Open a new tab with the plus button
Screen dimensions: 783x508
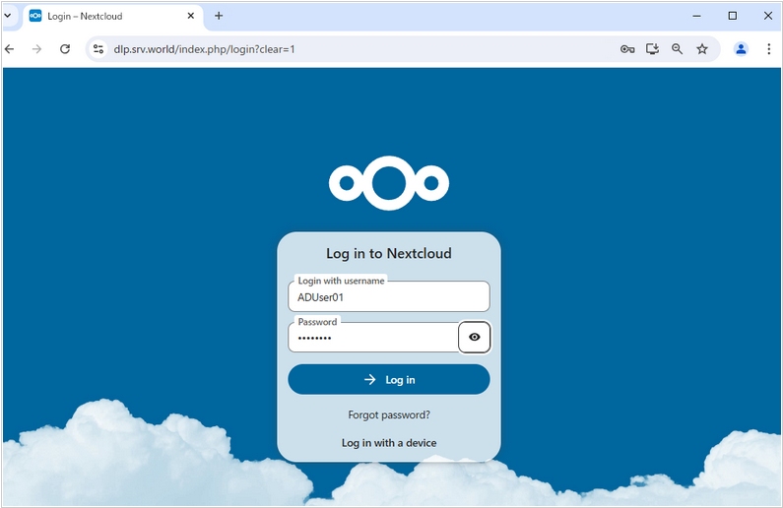tap(219, 16)
